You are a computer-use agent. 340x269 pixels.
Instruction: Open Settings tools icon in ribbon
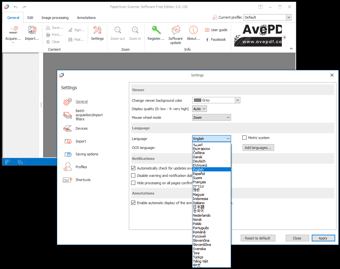tap(97, 30)
